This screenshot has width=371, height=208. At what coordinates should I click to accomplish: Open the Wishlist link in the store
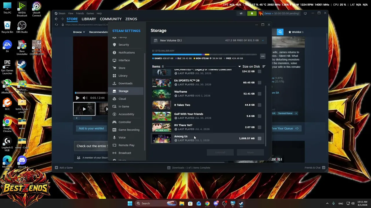click(x=296, y=32)
